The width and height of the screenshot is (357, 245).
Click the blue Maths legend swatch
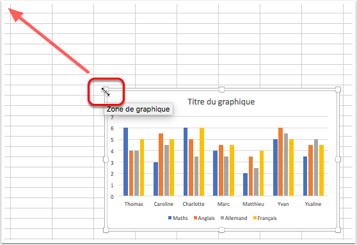click(x=170, y=218)
